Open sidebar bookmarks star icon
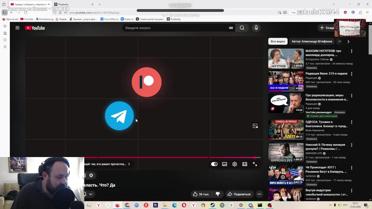 click(x=5, y=47)
